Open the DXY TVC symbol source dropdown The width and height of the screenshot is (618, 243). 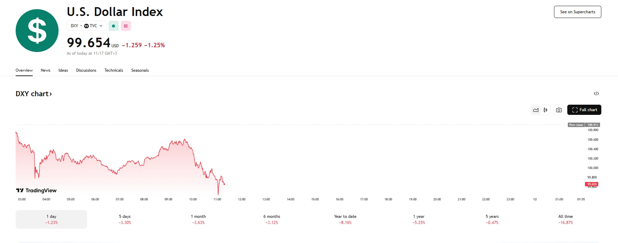(x=86, y=26)
